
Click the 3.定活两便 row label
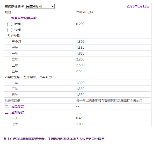(x=13, y=100)
